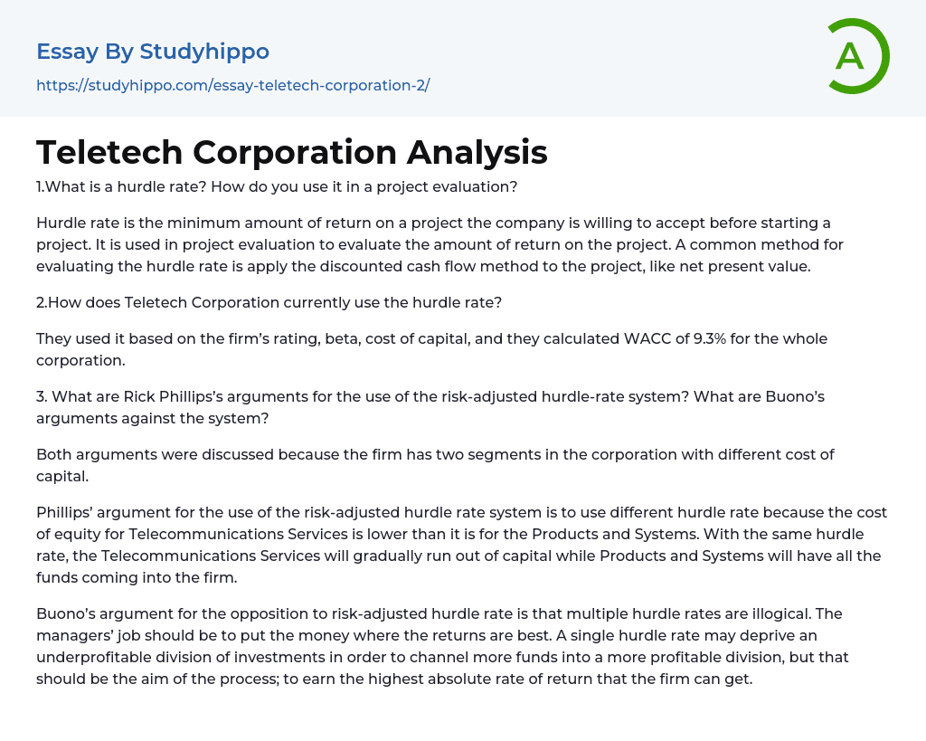
Task: Click question 2 about Teletech's current hurdle rate
Action: pos(269,302)
